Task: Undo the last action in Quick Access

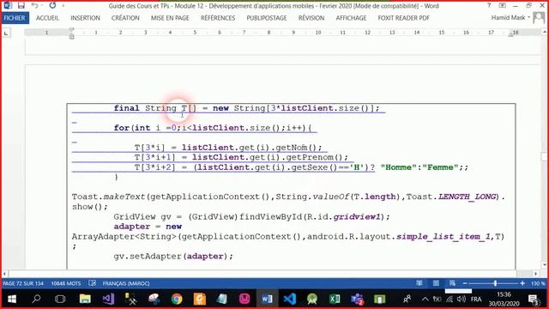Action: point(34,6)
